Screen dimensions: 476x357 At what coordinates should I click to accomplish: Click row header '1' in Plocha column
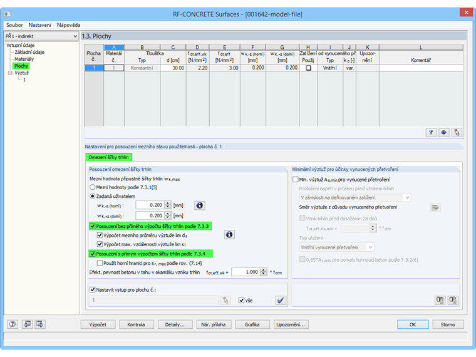coord(94,68)
